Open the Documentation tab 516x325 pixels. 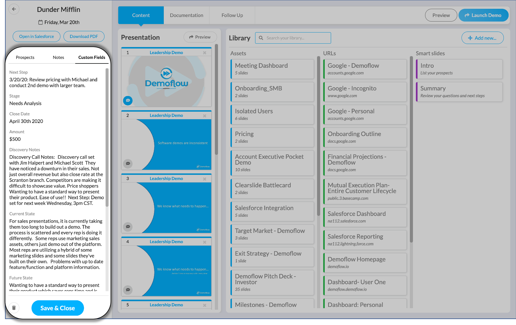[186, 15]
